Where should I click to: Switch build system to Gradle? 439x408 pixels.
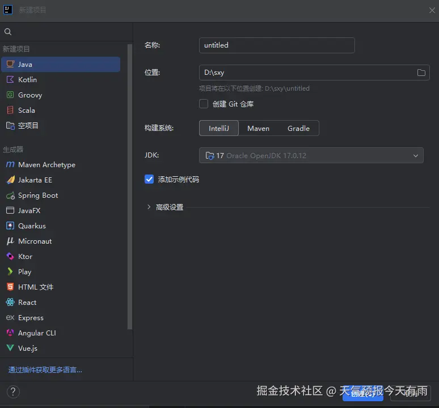(298, 129)
